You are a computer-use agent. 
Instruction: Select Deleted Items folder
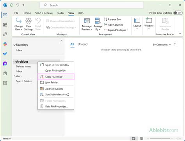click(x=23, y=67)
